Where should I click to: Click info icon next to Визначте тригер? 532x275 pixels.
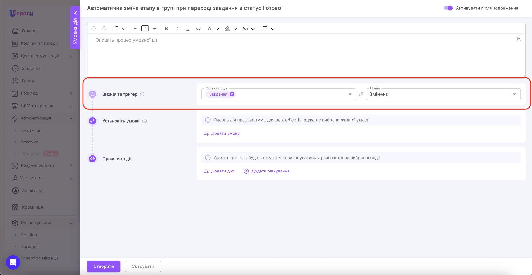142,94
